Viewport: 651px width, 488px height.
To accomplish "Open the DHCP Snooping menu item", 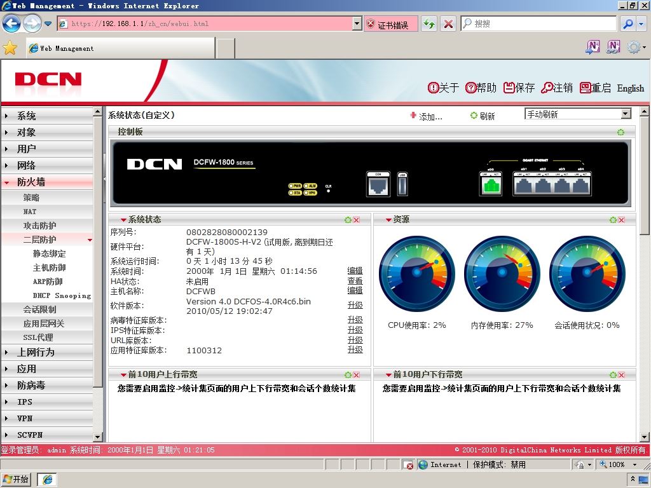I will click(62, 295).
